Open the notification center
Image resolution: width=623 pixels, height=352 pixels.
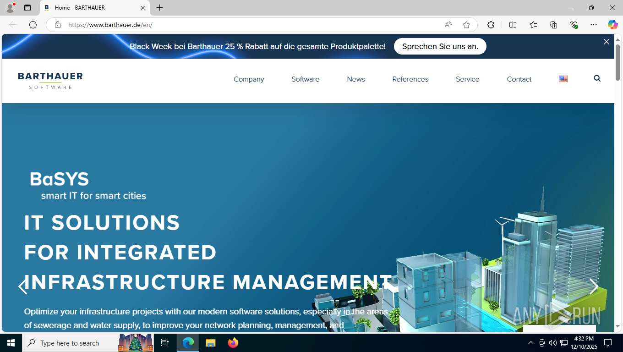point(608,343)
